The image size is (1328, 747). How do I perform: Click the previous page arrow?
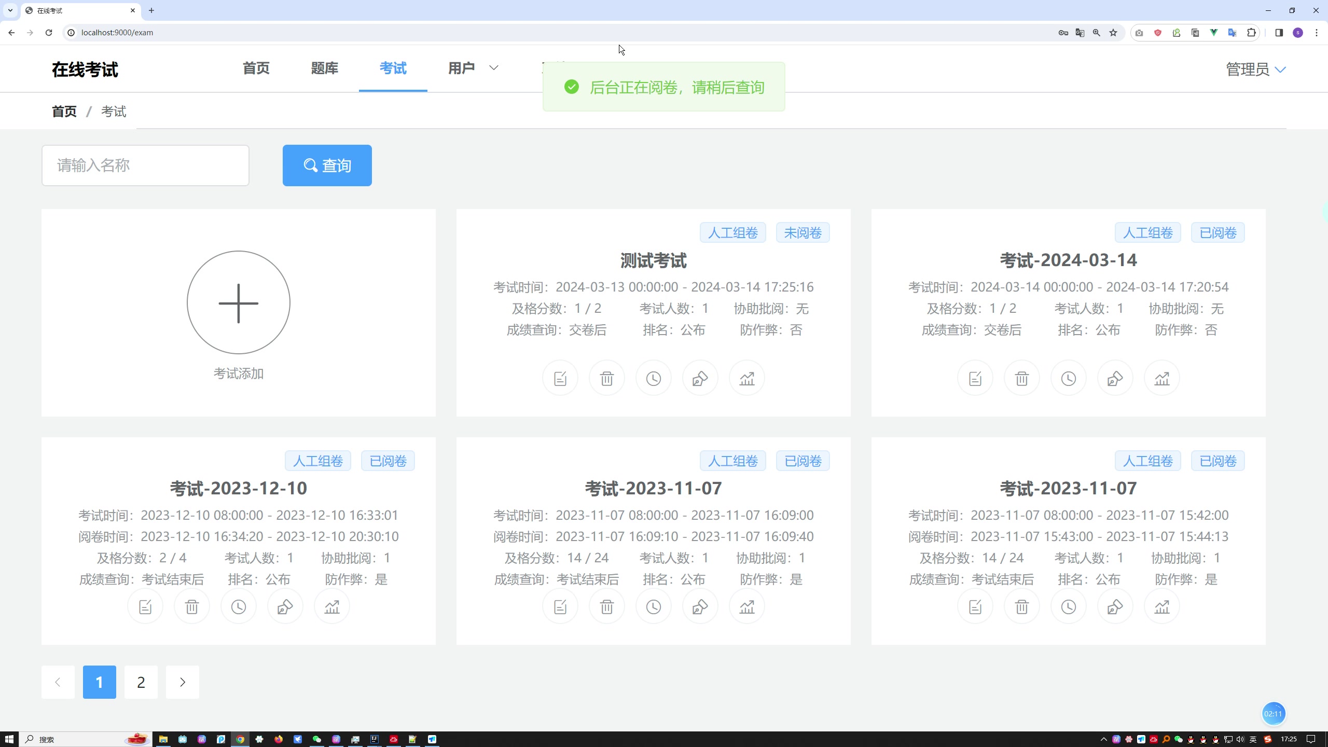tap(58, 682)
